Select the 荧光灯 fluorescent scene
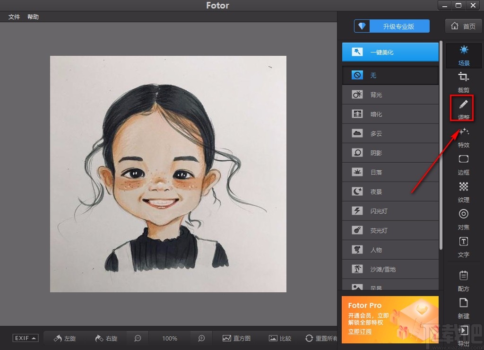Image resolution: width=484 pixels, height=350 pixels. tap(390, 230)
